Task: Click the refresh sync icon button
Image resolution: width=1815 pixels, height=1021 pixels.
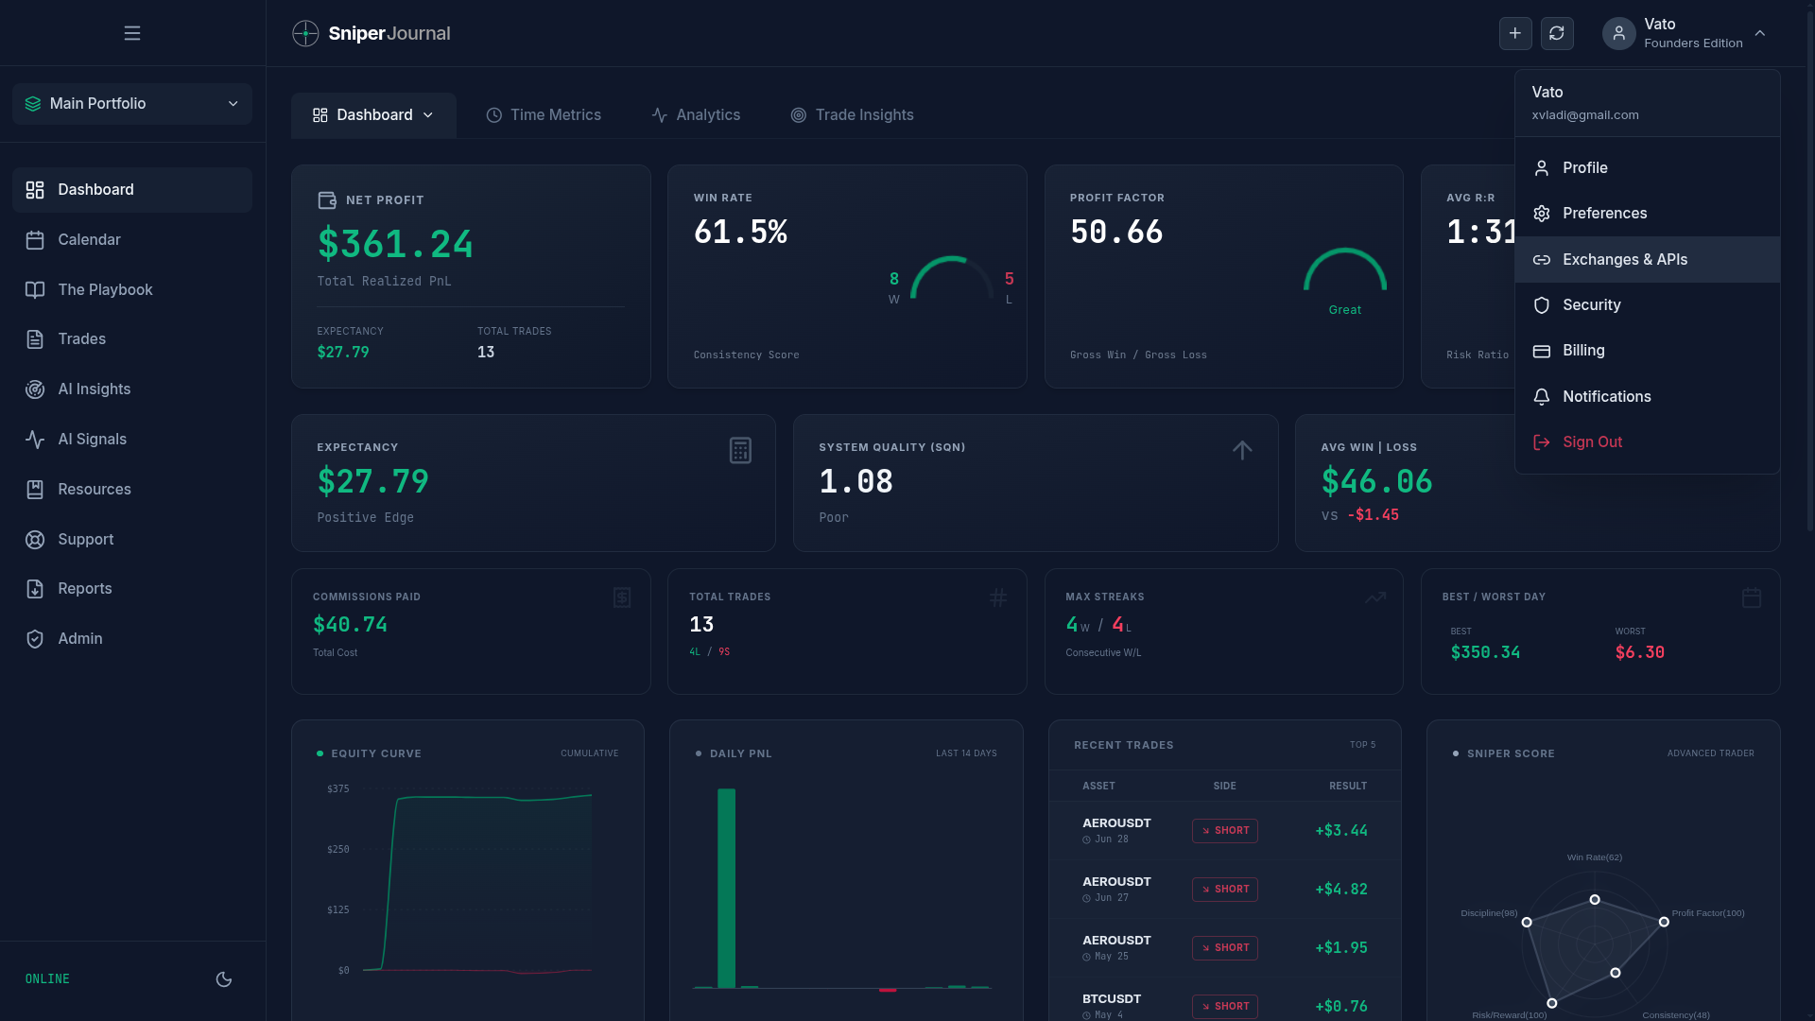Action: pos(1557,33)
